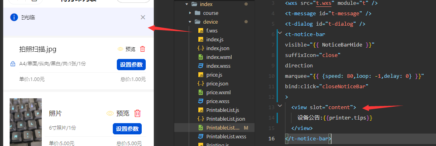Click the 预览 link for 照片
Viewport: 436px width, 146px height.
point(123,113)
